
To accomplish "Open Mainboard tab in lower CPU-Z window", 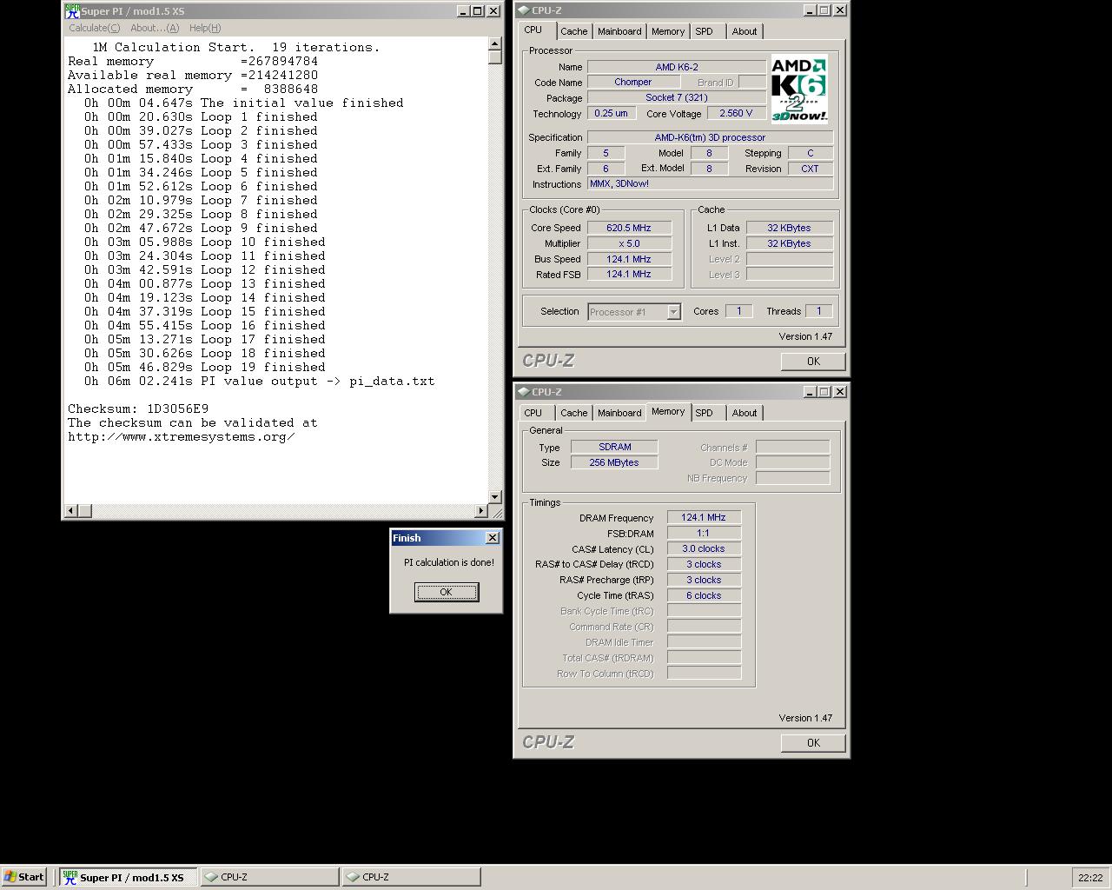I will (619, 413).
